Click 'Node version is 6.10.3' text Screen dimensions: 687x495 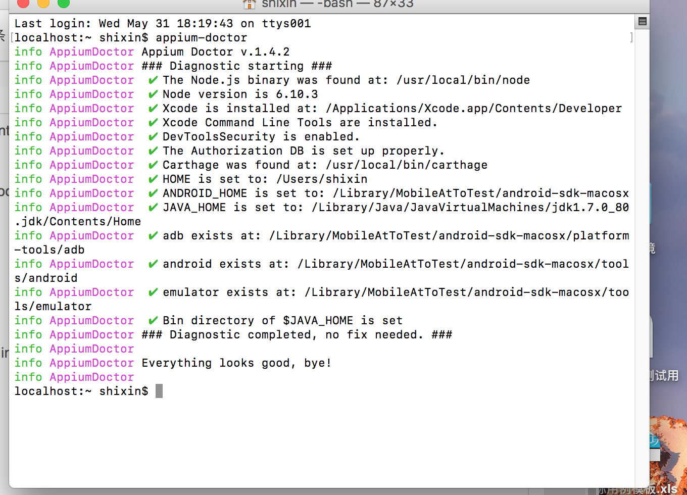240,94
